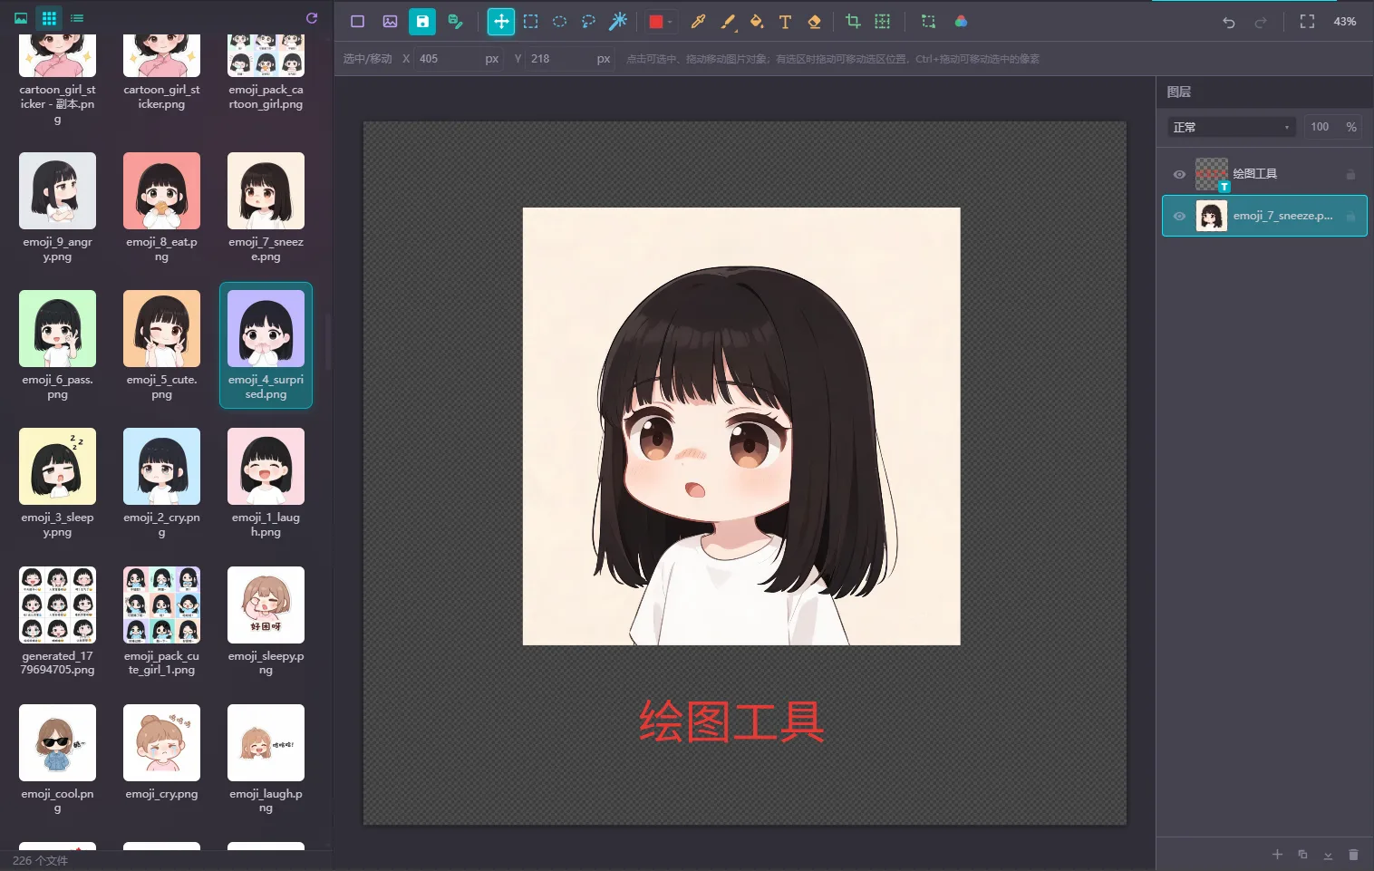This screenshot has width=1374, height=871.
Task: Lock the 绘图工具 layer
Action: coord(1350,175)
